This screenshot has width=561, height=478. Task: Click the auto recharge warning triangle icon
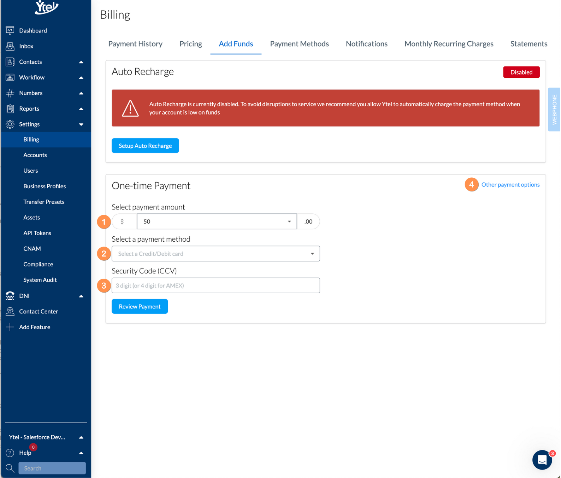click(130, 108)
